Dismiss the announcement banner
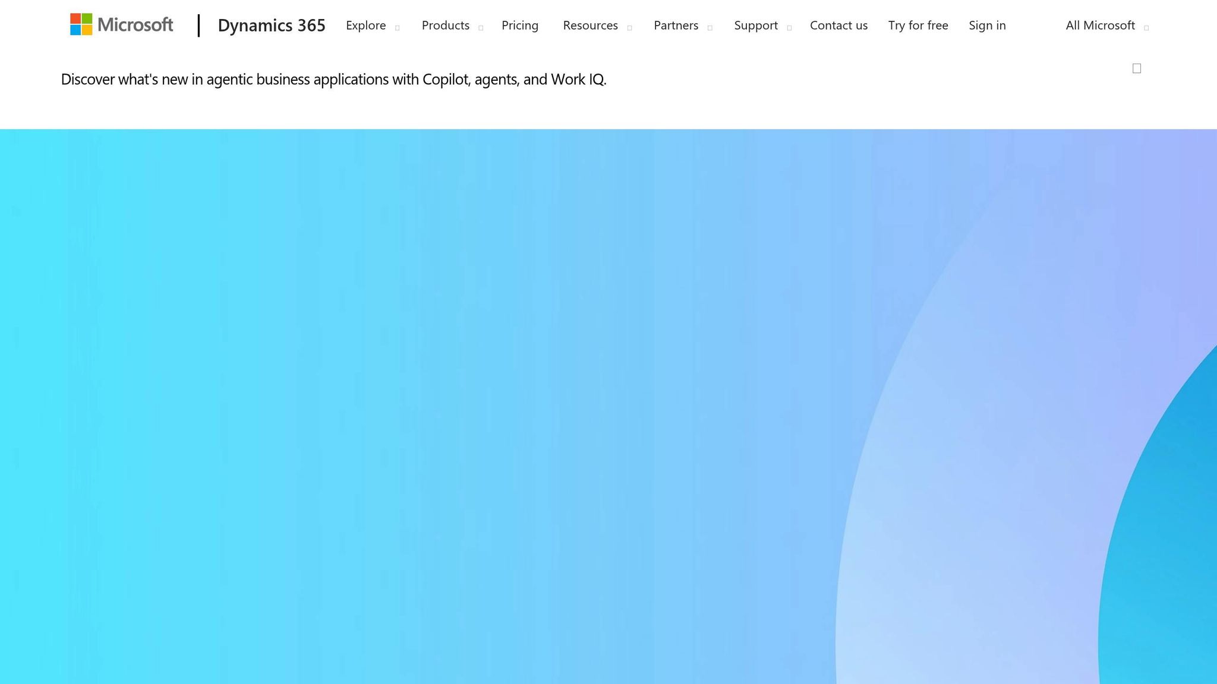The height and width of the screenshot is (684, 1217). point(1136,68)
